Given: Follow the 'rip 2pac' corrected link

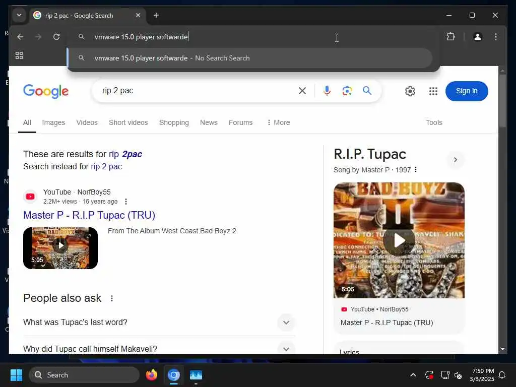Looking at the screenshot, I should [x=125, y=154].
